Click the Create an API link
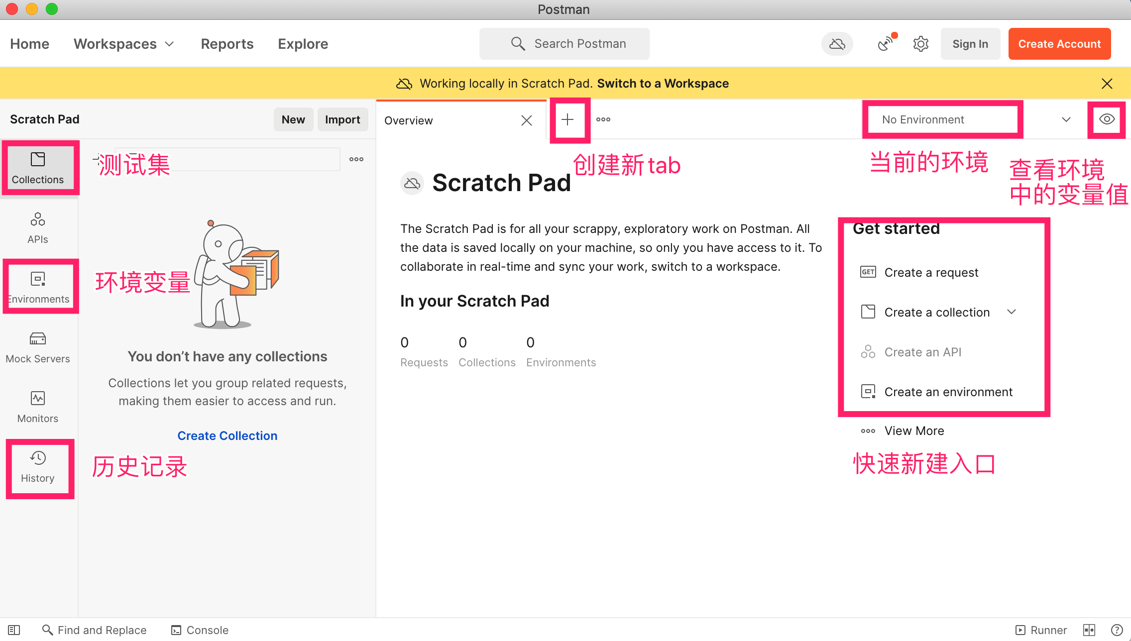This screenshot has height=641, width=1131. point(922,352)
